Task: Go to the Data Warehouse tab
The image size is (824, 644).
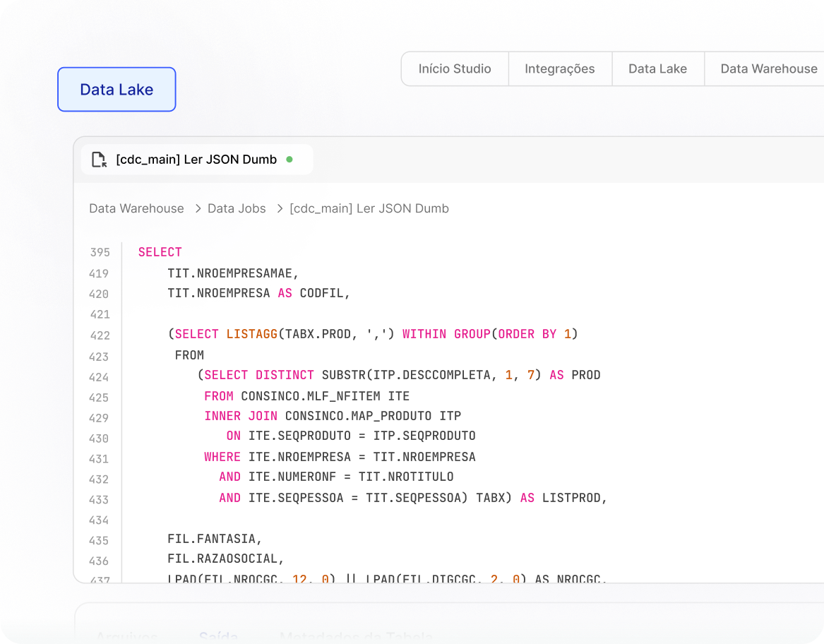Action: pos(768,68)
